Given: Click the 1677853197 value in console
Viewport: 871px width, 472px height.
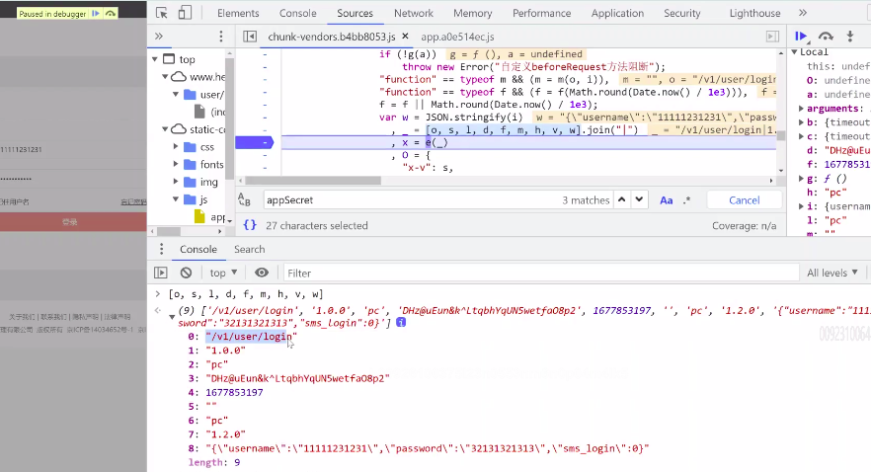Looking at the screenshot, I should [234, 392].
